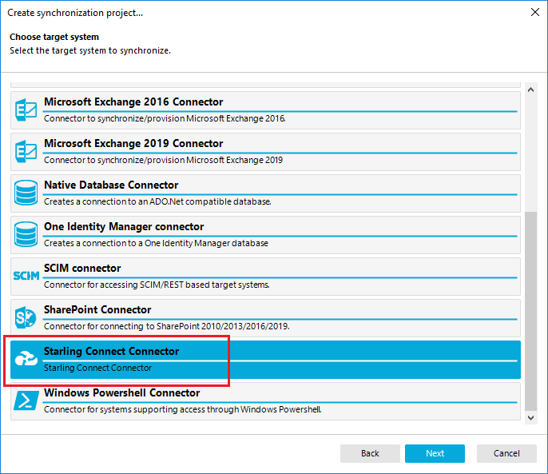The height and width of the screenshot is (474, 548).
Task: Click the Microsoft Exchange 2019 Connector icon
Action: pyautogui.click(x=26, y=152)
